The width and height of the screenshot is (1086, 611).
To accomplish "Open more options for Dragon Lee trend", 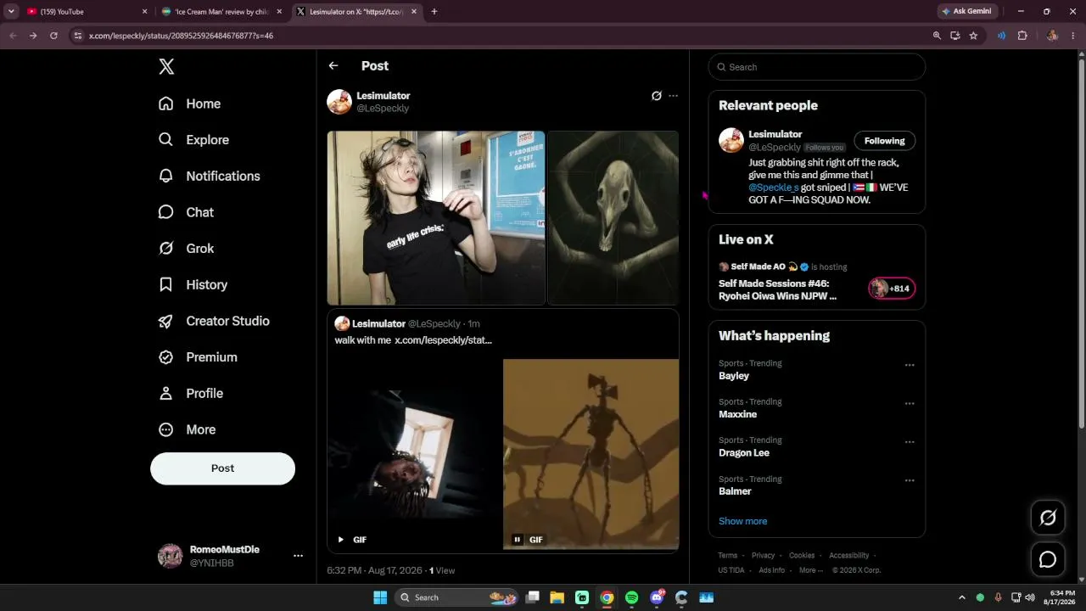I will [x=910, y=442].
